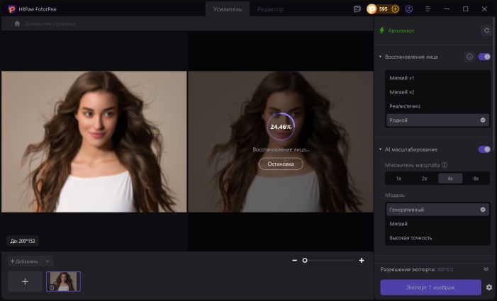Image resolution: width=497 pixels, height=301 pixels.
Task: Select the 8x scale multiplier
Action: (476, 178)
